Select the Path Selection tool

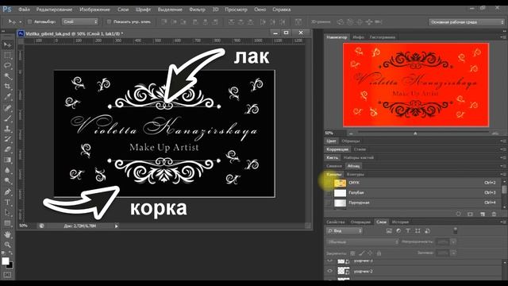[x=7, y=213]
